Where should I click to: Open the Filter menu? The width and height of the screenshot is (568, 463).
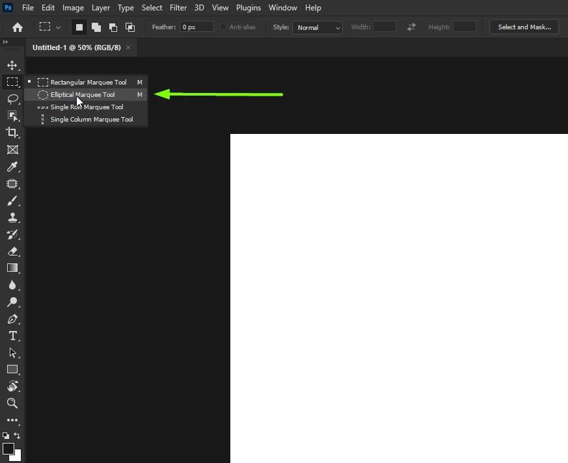(178, 8)
